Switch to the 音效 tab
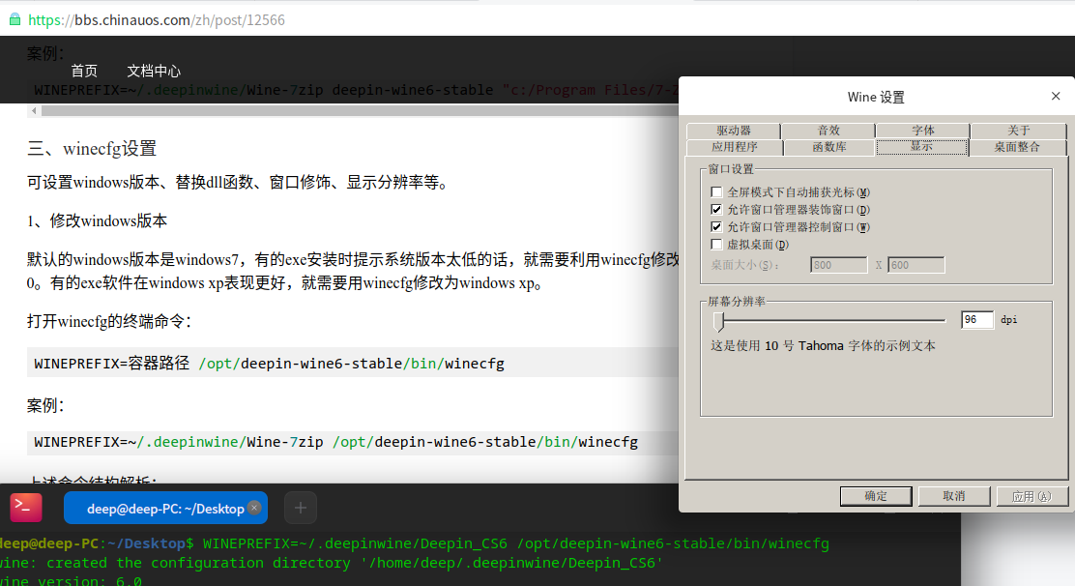This screenshot has height=586, width=1075. point(828,131)
